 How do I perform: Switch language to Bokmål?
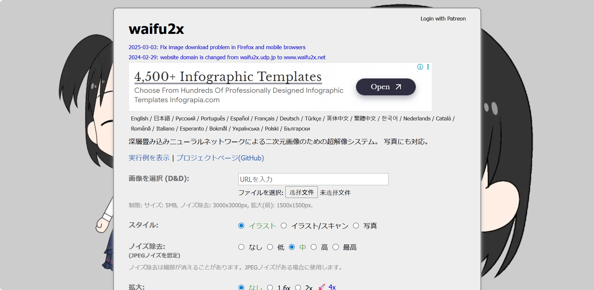pos(218,129)
